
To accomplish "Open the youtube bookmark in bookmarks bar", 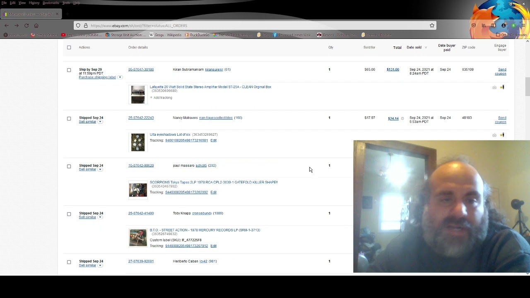I will (x=81, y=35).
